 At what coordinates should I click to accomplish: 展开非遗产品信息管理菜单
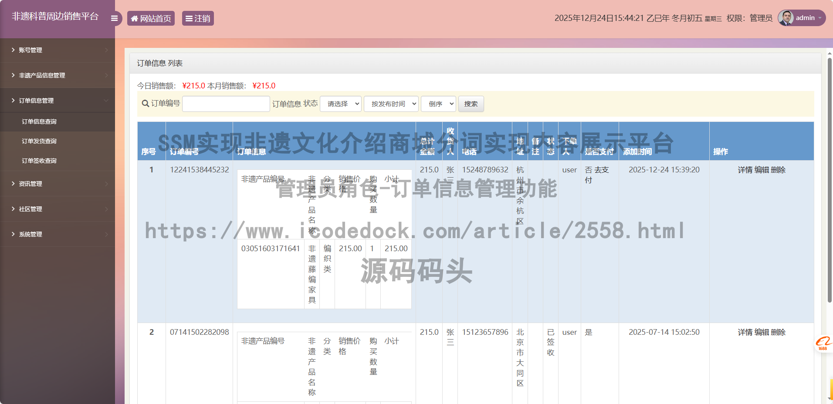tap(42, 75)
